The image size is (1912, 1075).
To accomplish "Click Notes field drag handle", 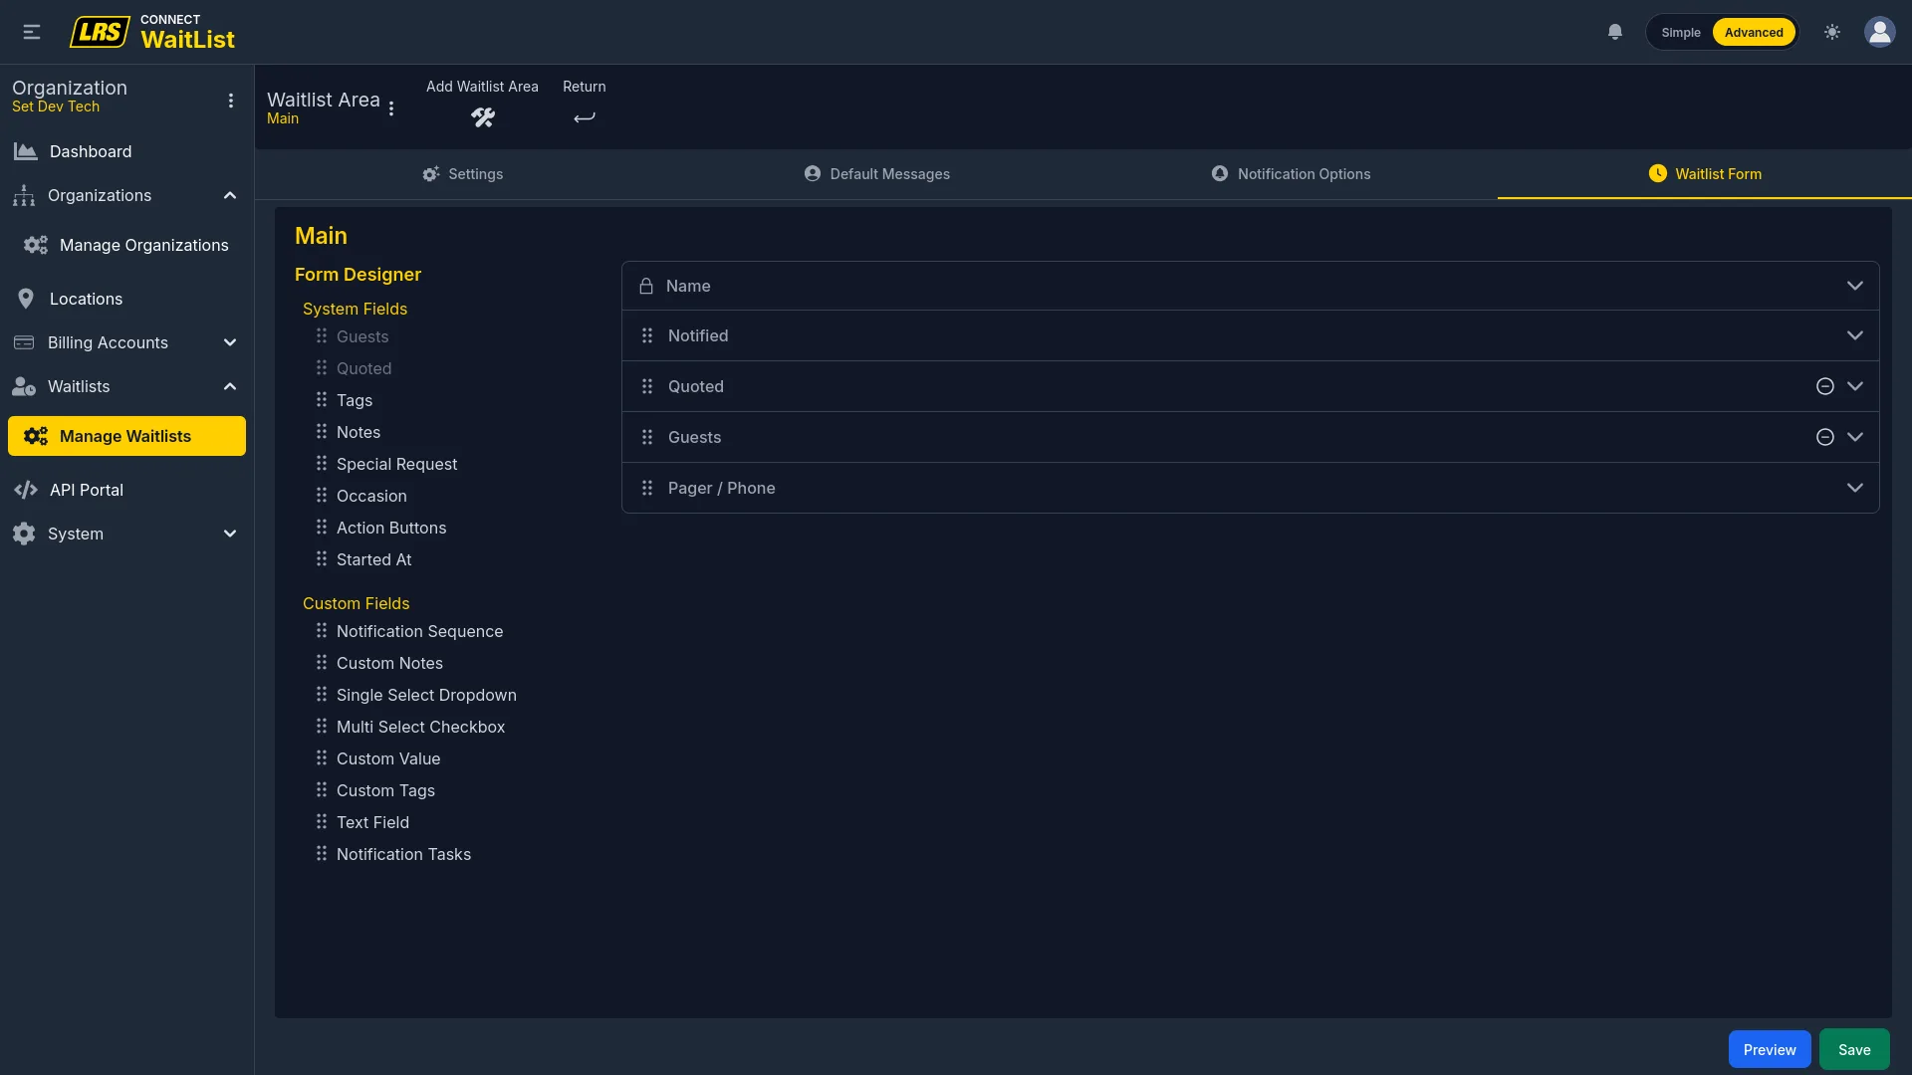I will click(322, 431).
